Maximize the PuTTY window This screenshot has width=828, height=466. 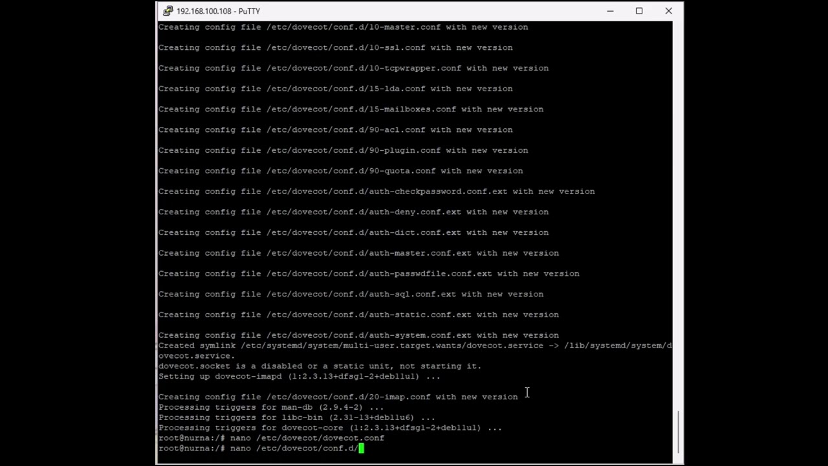point(639,11)
